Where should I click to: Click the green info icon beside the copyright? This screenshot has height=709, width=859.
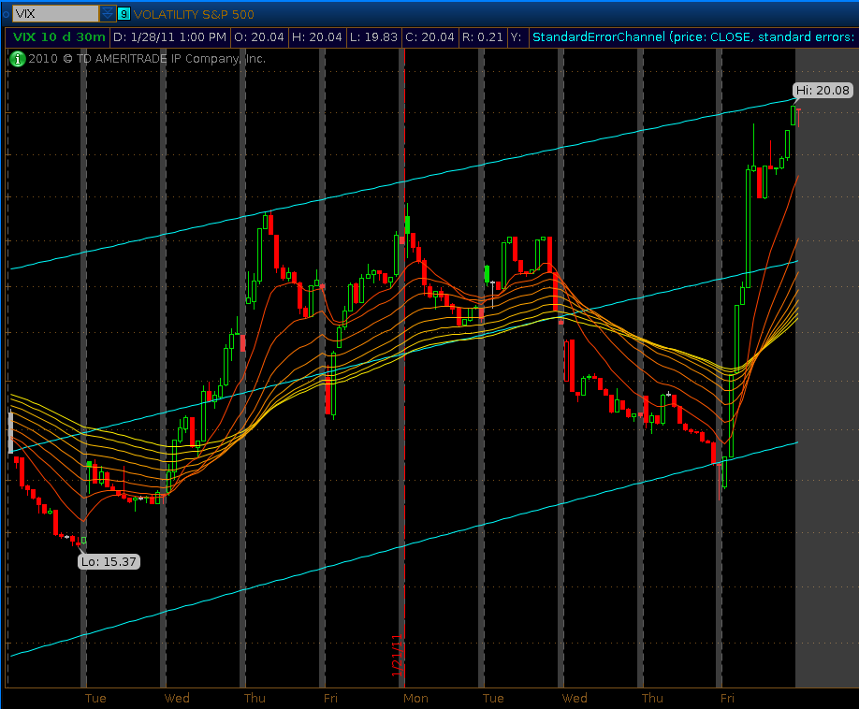(x=17, y=59)
